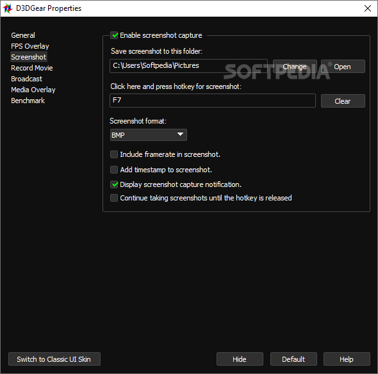Select the Screenshot settings page
378x374 pixels.
click(28, 57)
